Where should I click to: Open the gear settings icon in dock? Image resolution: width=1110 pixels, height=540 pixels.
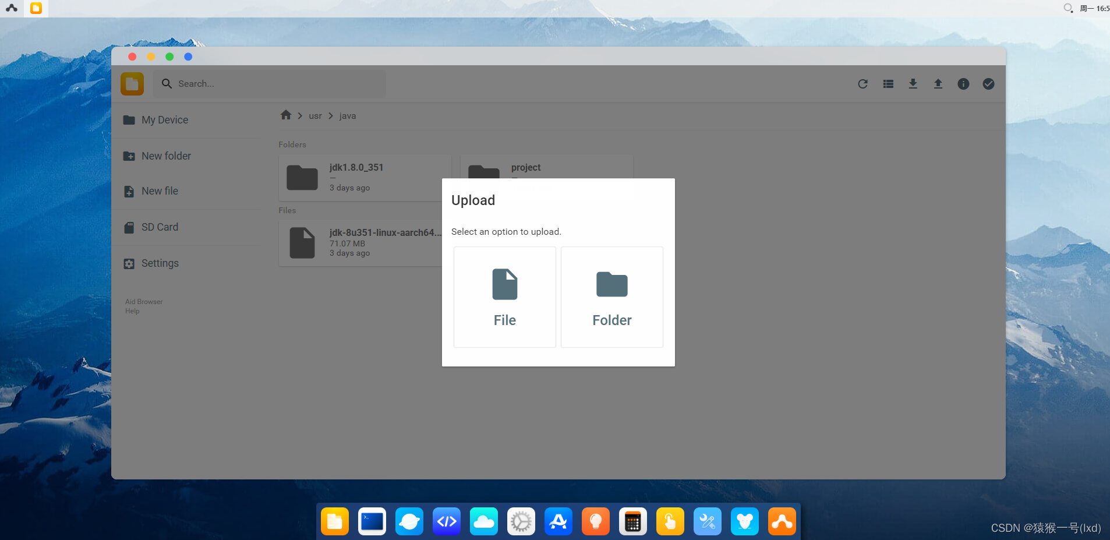[x=521, y=521]
